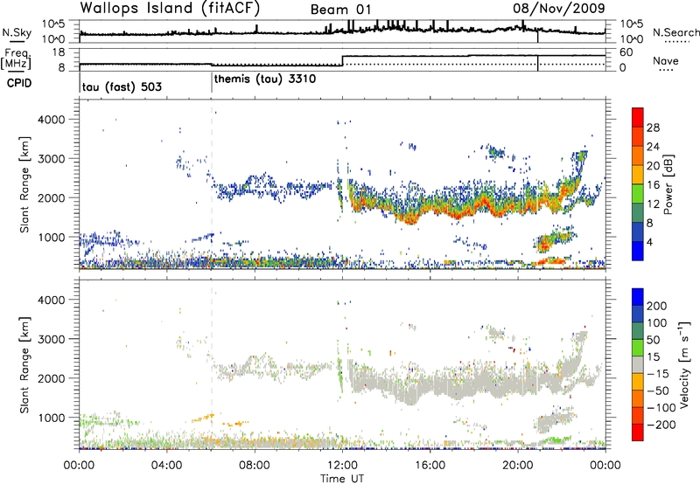Click the '12:00' time axis tick label
Screen dimensions: 700x484
(x=342, y=465)
